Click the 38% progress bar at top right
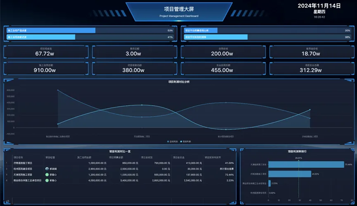Image resolution: width=357 pixels, height=206 pixels. coord(215,37)
